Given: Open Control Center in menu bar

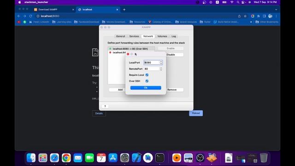Looking at the screenshot, I should [243, 2].
